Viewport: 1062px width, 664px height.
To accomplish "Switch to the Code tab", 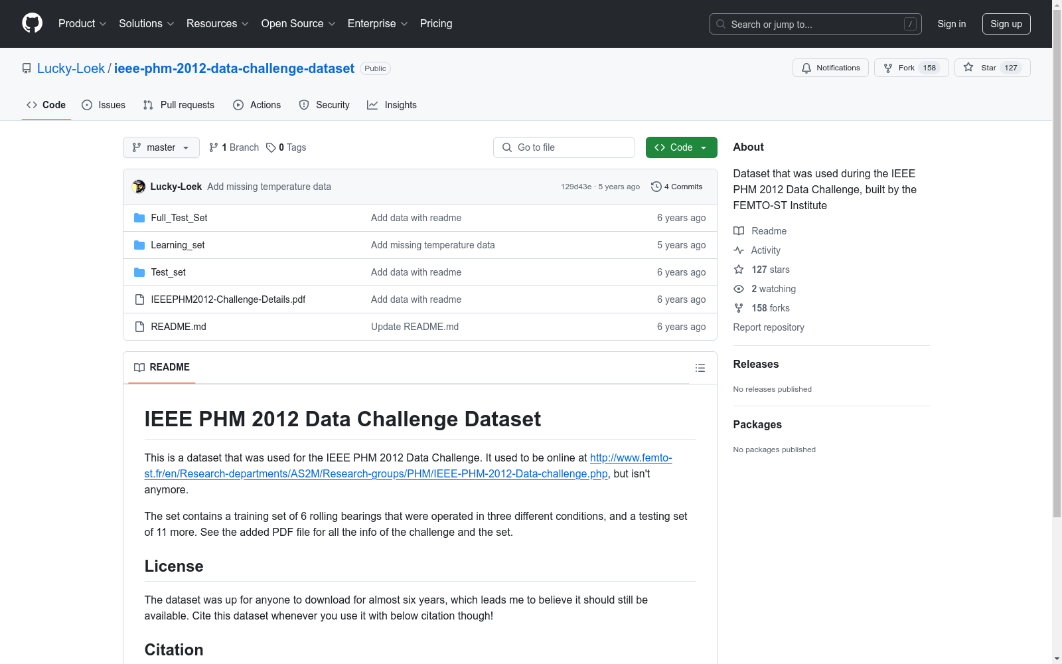I will click(x=46, y=105).
